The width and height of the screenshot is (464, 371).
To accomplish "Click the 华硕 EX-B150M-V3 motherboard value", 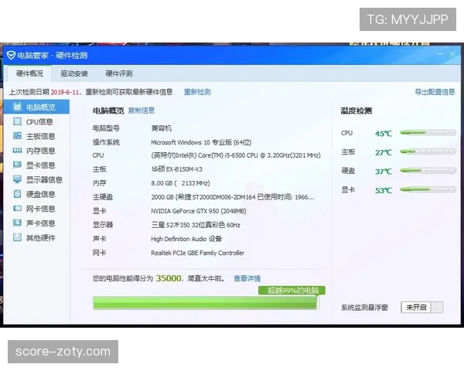I will (176, 169).
